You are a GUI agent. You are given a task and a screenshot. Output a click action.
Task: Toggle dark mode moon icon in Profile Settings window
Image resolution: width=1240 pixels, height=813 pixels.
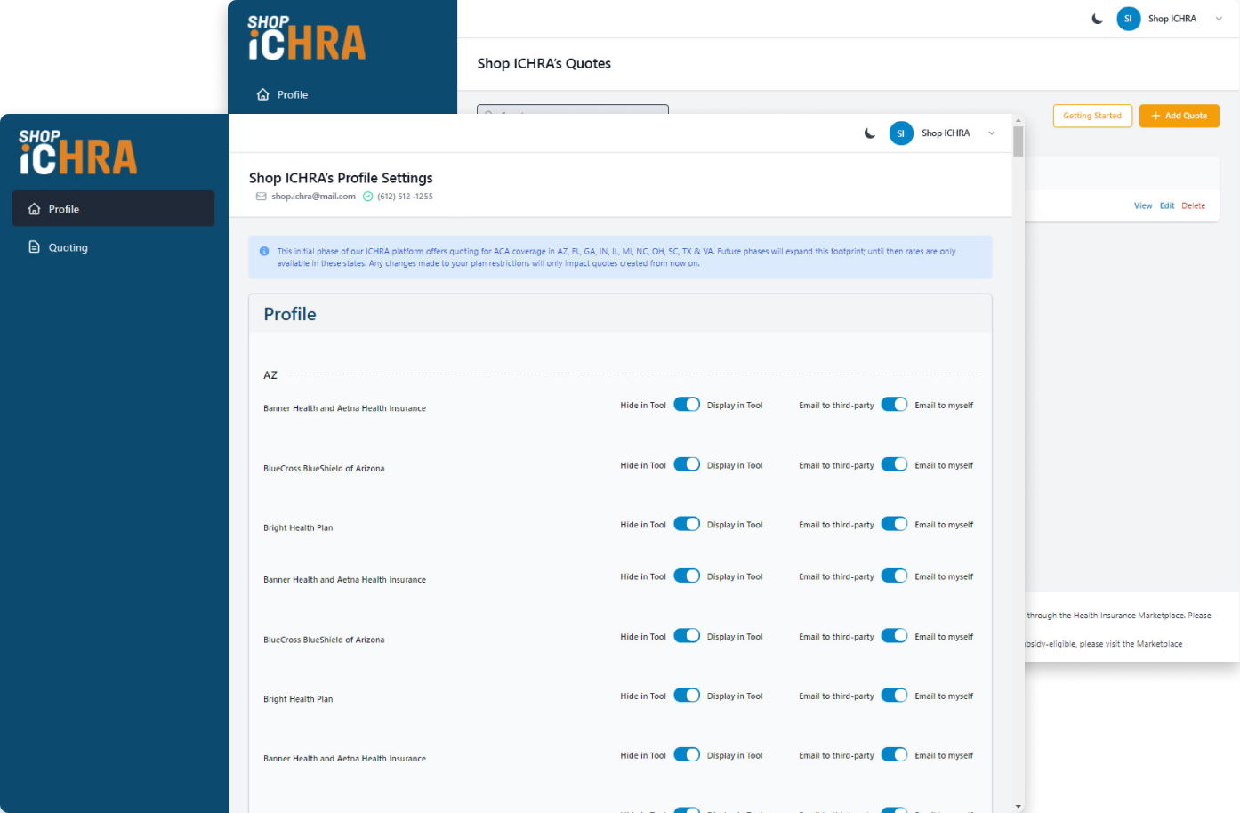pos(870,133)
